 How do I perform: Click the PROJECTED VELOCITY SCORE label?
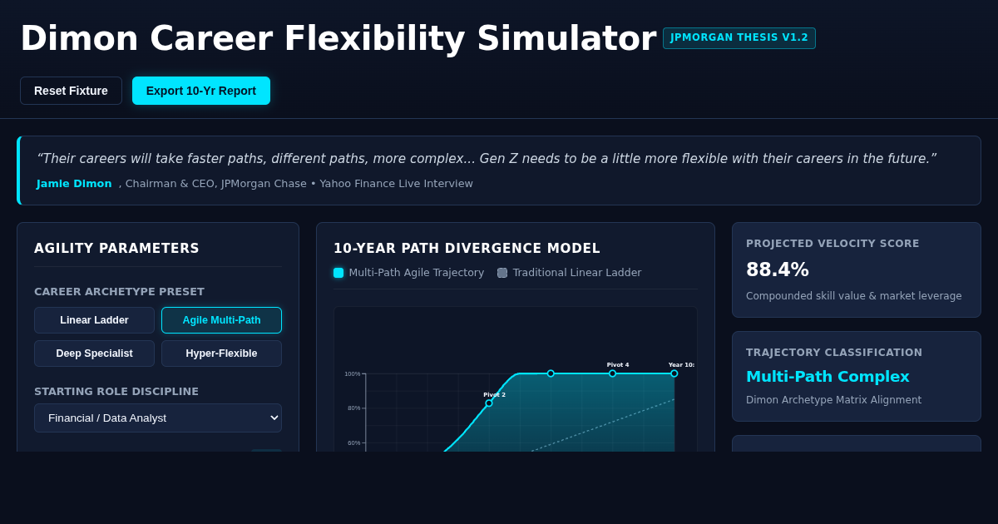[832, 244]
